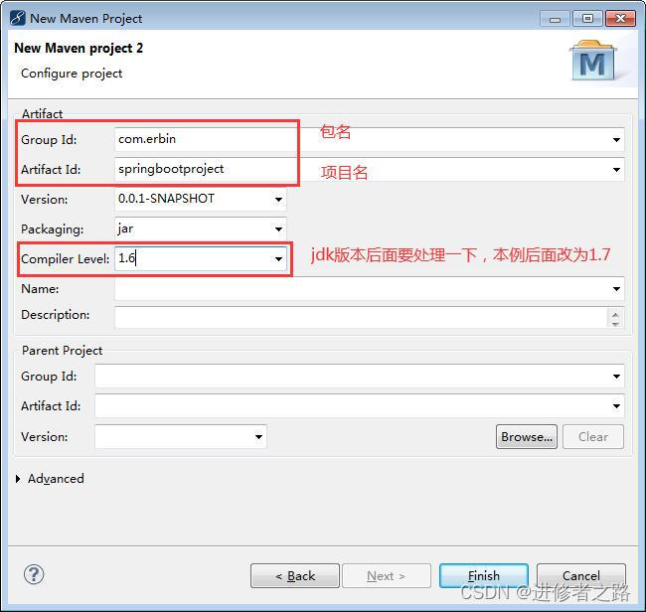Click the Spring Tool Suite title bar icon
This screenshot has height=612, width=646.
[x=17, y=18]
